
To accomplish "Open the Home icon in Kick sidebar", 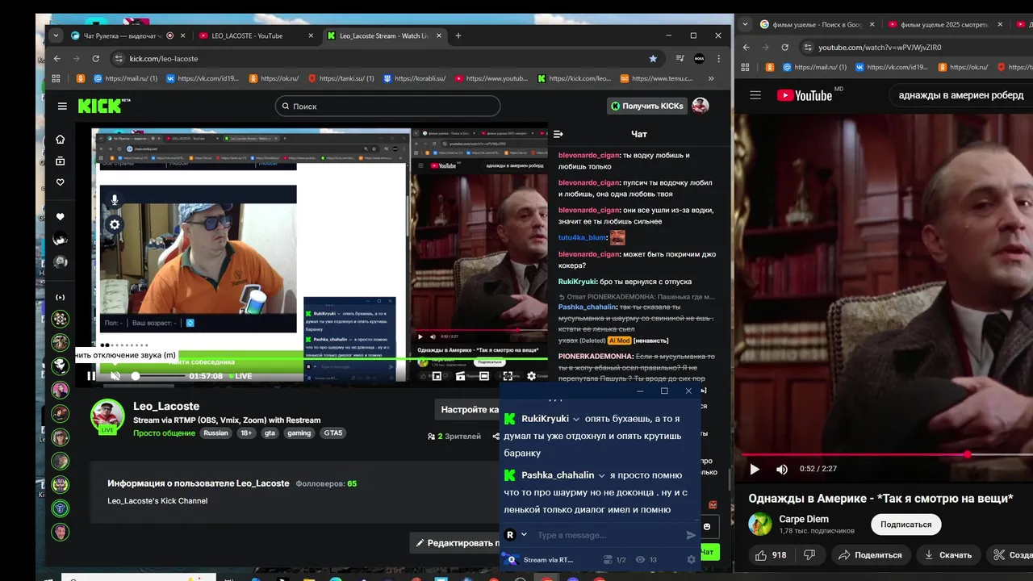I will coord(60,139).
